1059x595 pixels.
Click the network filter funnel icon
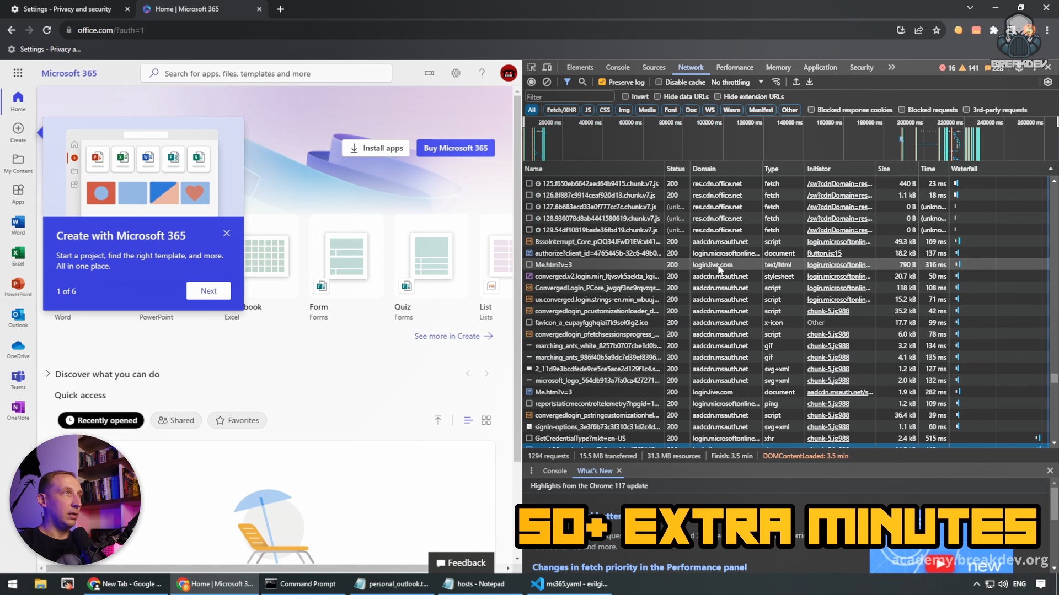567,82
